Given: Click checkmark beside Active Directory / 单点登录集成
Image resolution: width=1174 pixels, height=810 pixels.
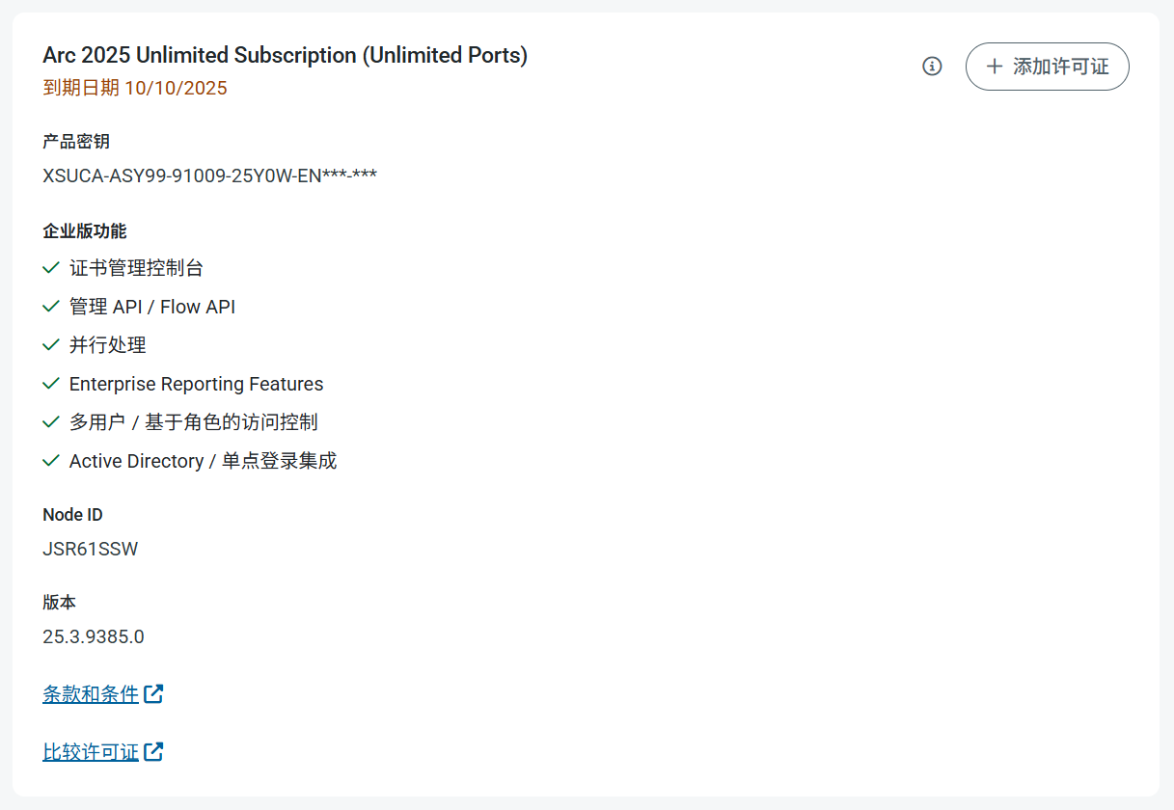Looking at the screenshot, I should point(52,461).
